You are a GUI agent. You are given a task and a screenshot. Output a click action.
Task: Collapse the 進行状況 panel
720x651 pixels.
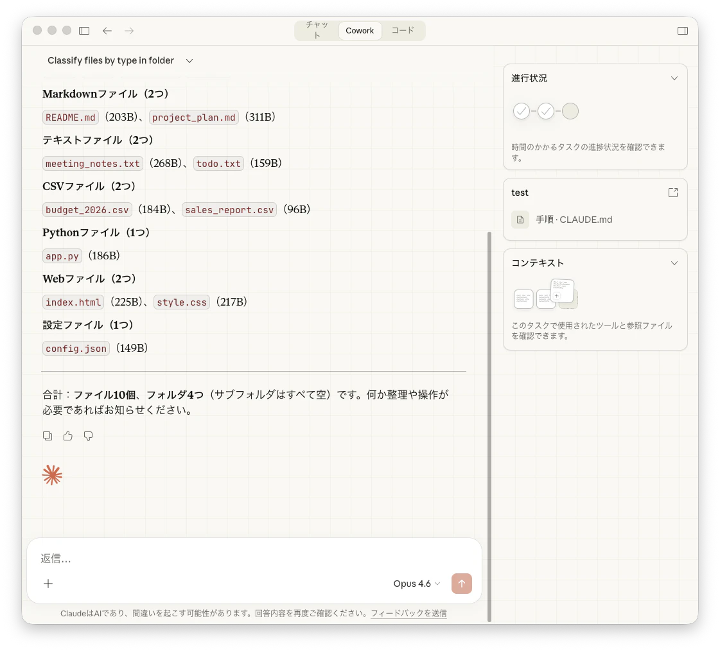tap(674, 78)
